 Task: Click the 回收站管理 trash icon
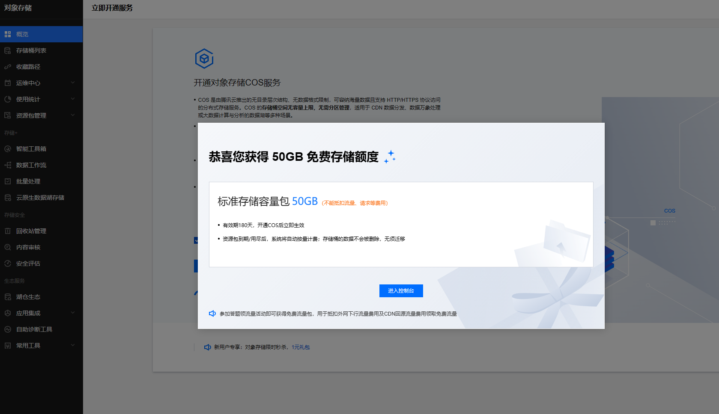click(8, 231)
